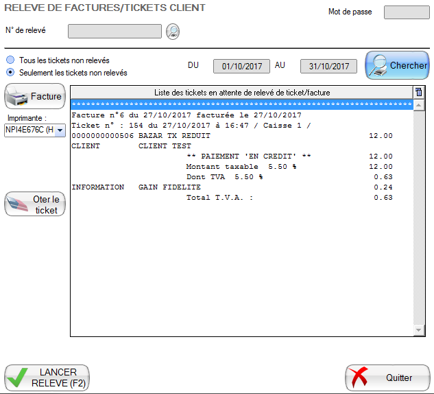The image size is (434, 394).
Task: Click the copy icon in list header corner
Action: tap(419, 92)
